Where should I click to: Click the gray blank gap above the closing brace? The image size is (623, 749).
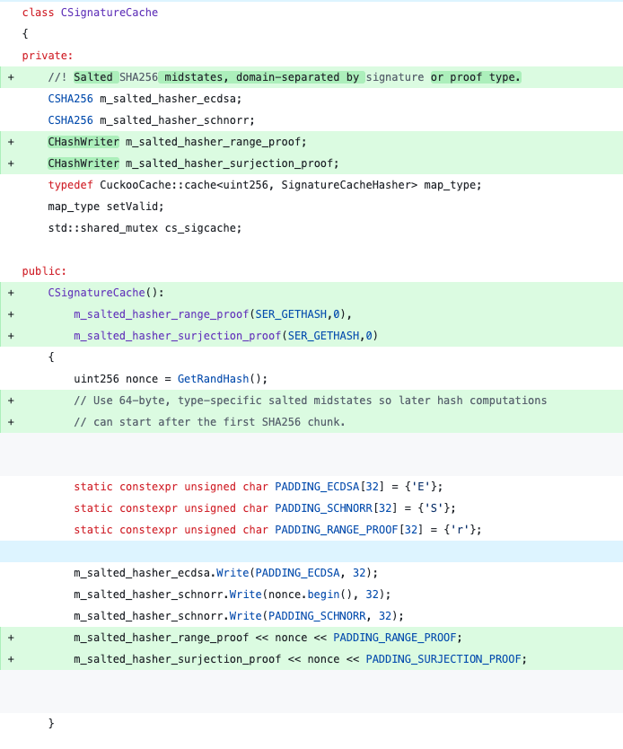(x=311, y=692)
